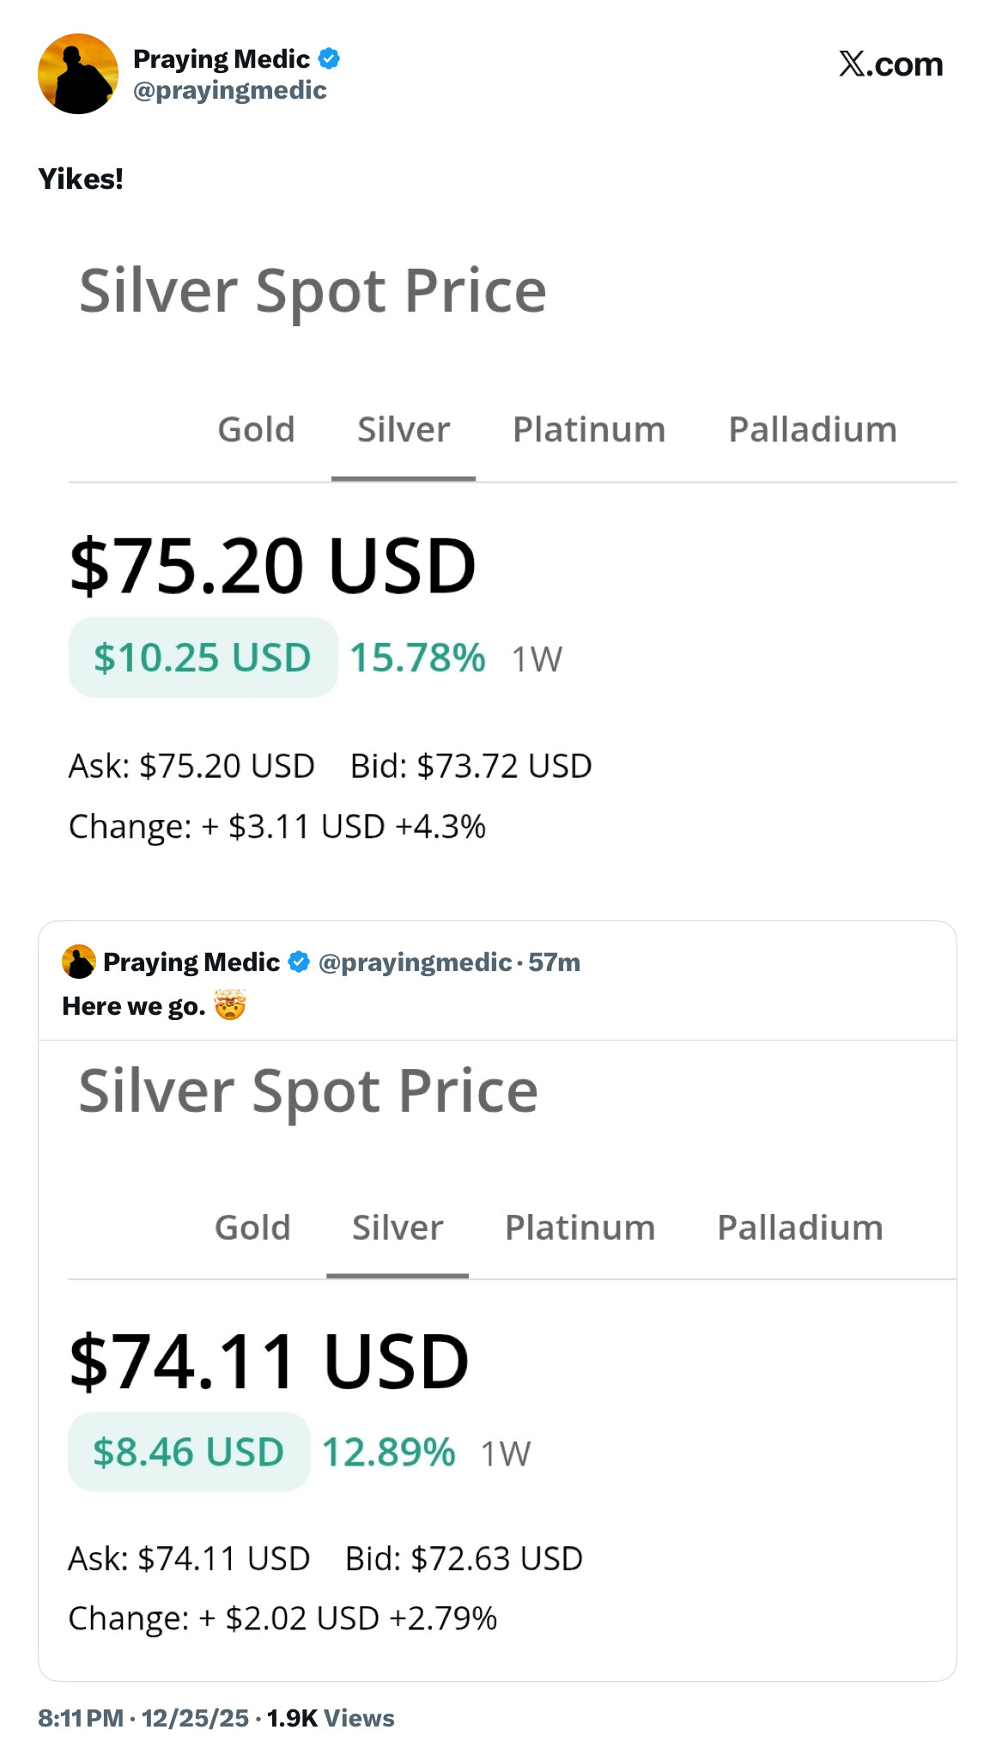Click the $75.20 USD price image
The image size is (996, 1748).
coord(272,566)
